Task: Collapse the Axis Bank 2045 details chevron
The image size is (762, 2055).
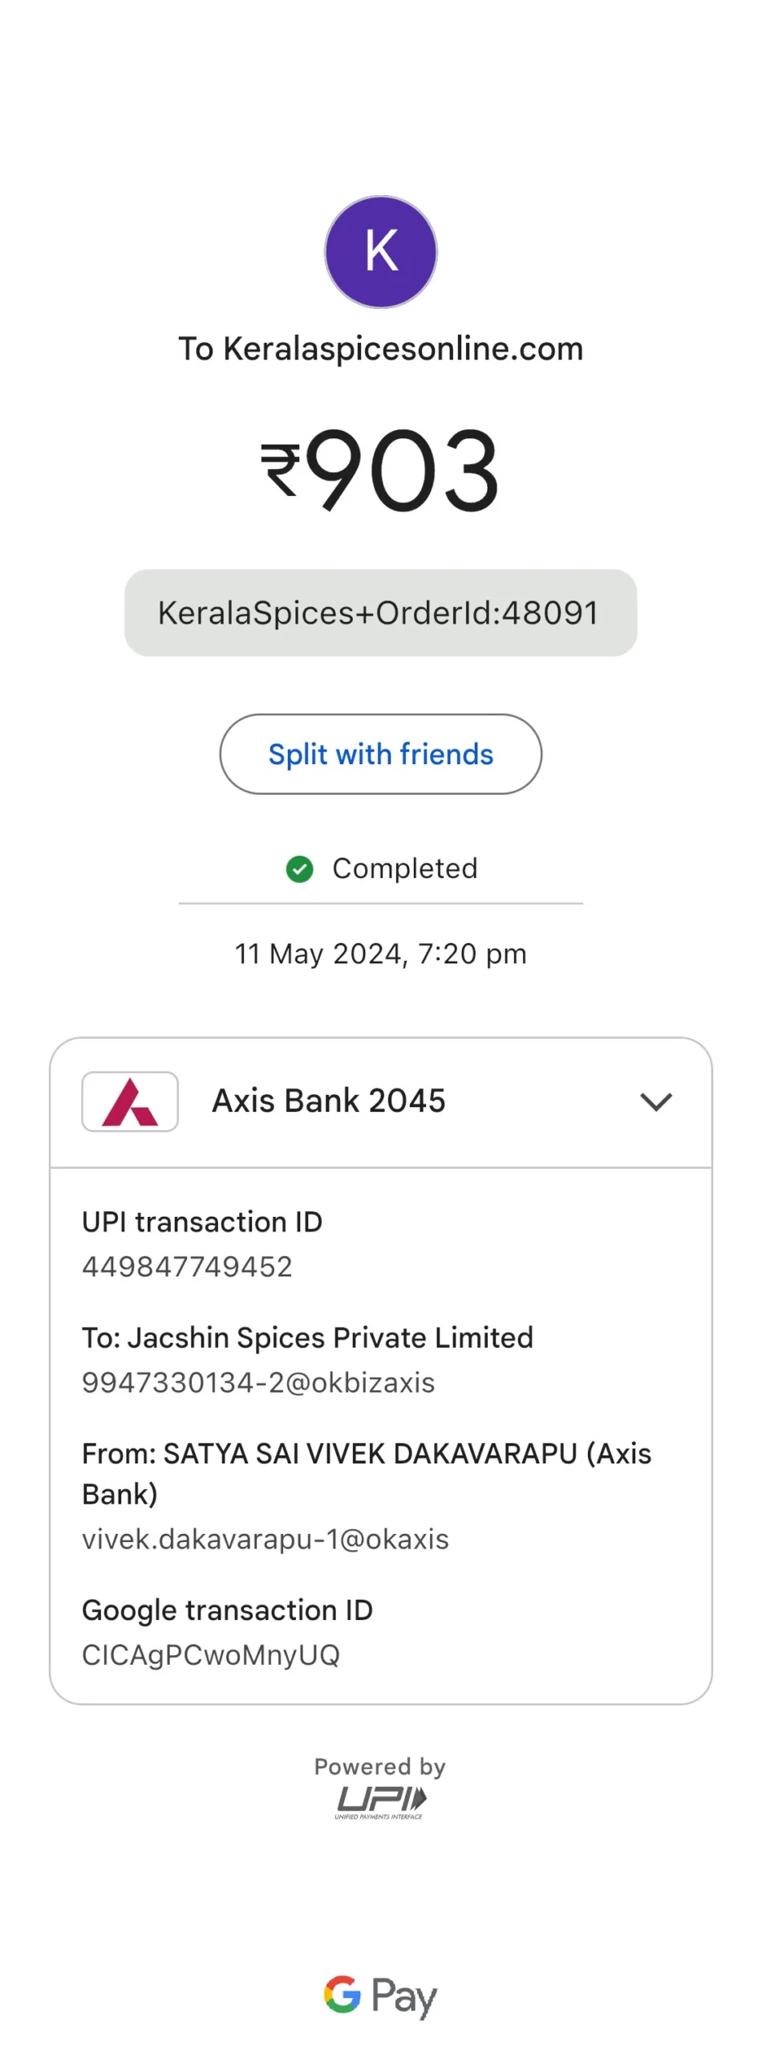Action: click(x=656, y=1101)
